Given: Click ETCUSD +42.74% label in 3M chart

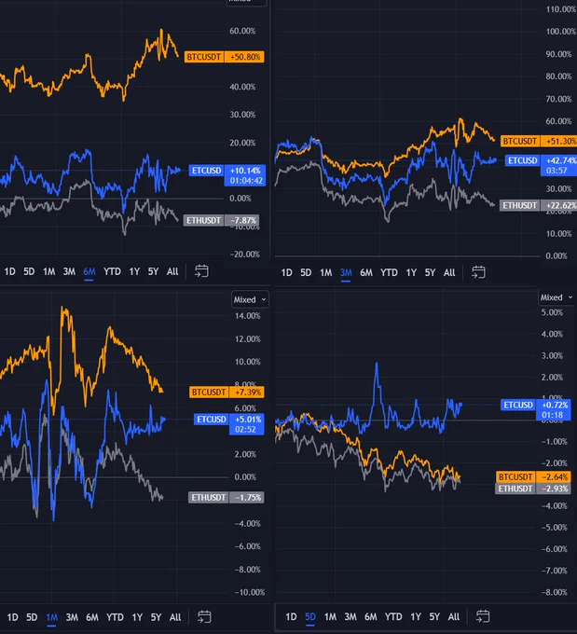Looking at the screenshot, I should click(541, 165).
